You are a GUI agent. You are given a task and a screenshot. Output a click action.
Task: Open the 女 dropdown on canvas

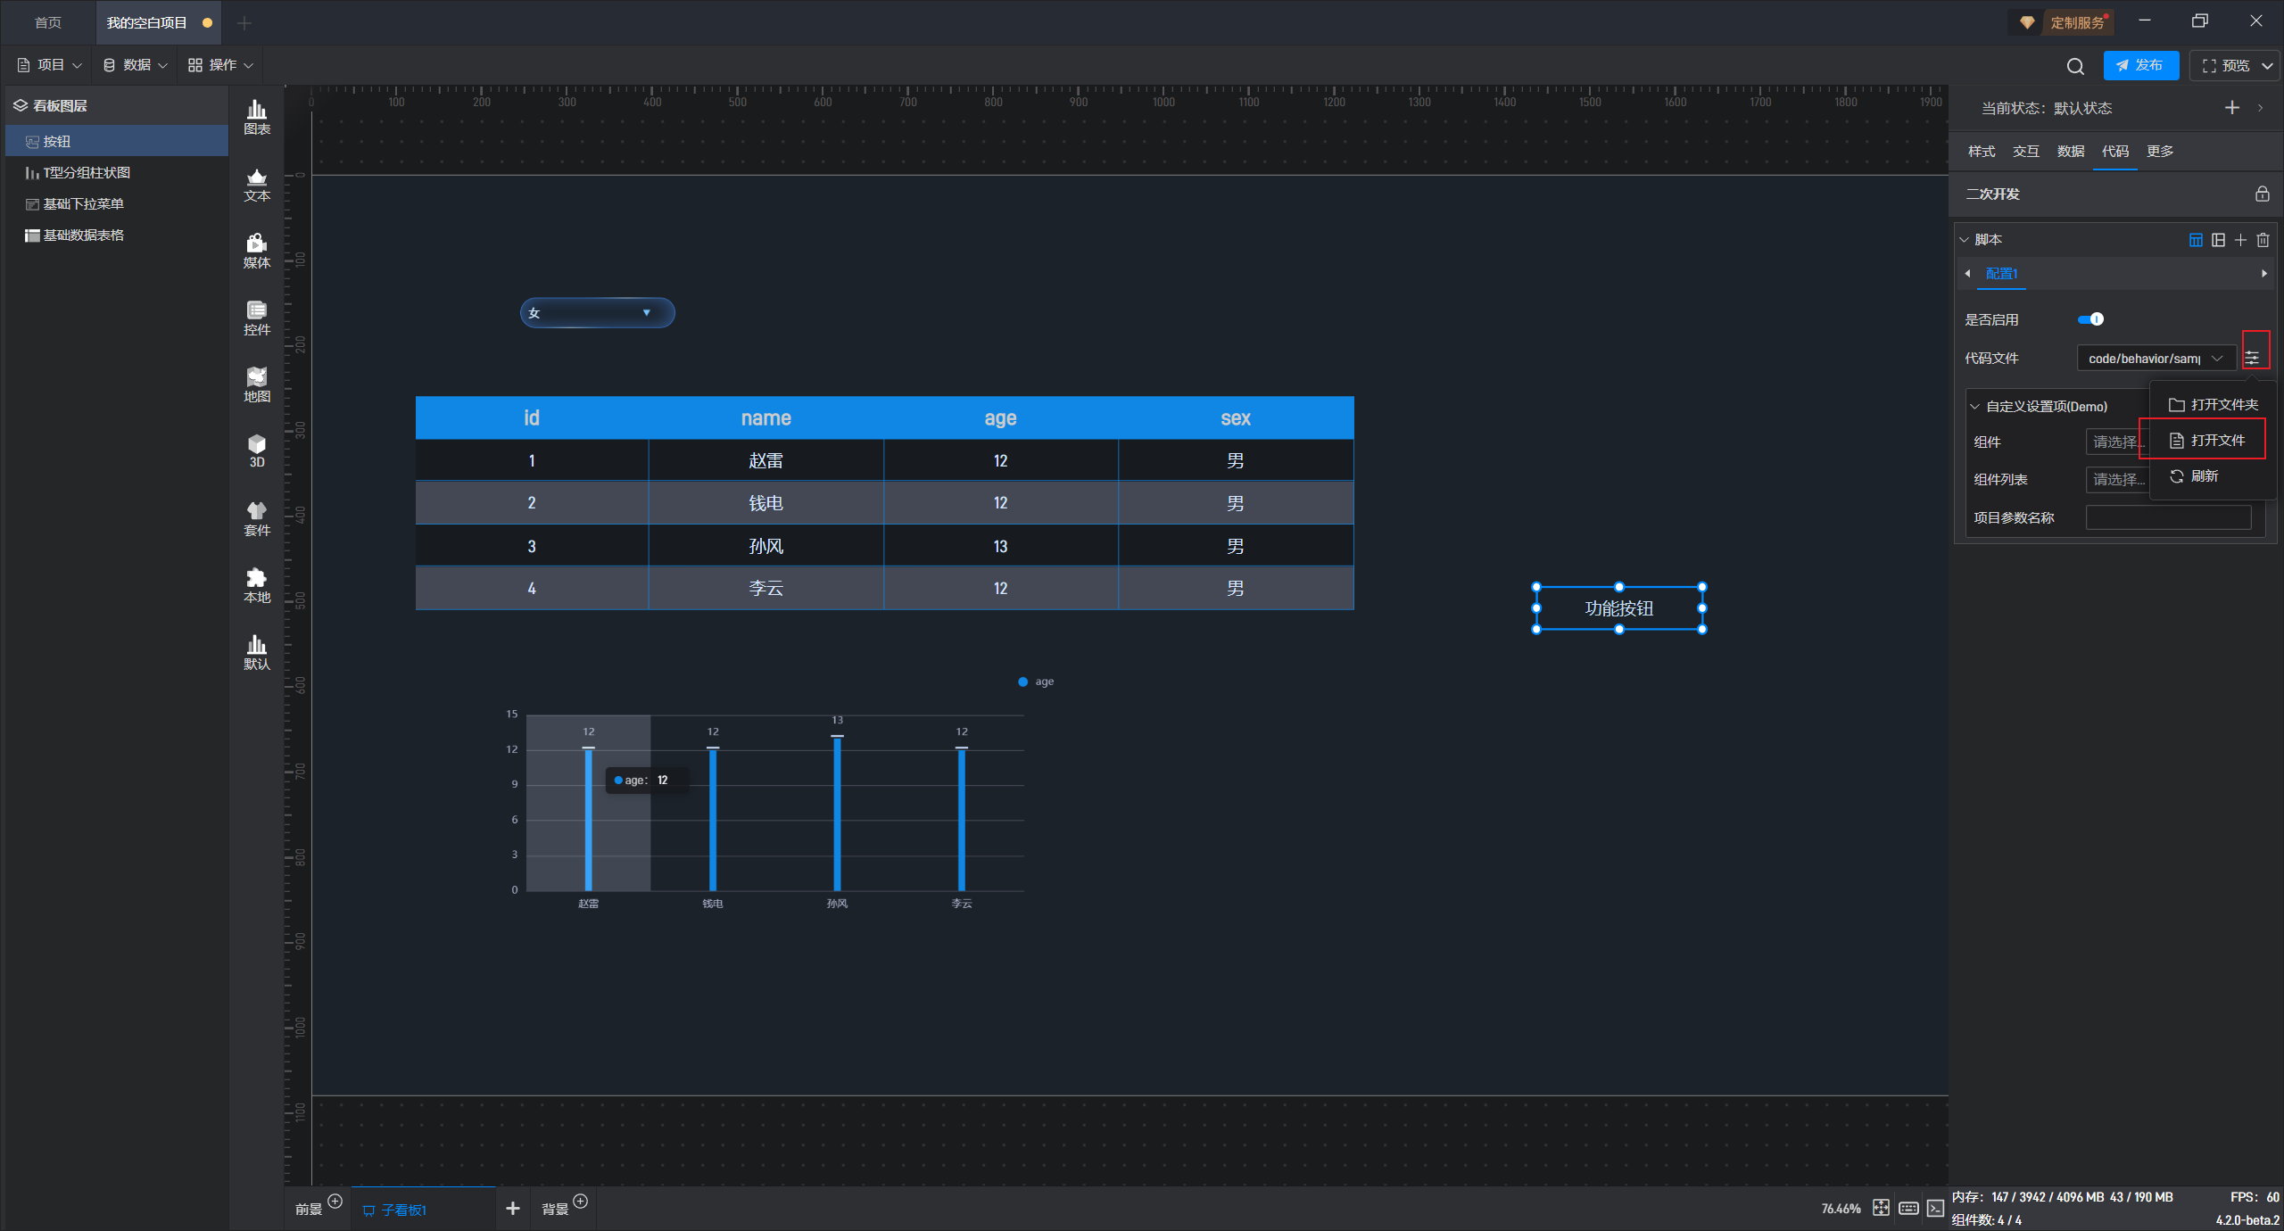coord(597,313)
